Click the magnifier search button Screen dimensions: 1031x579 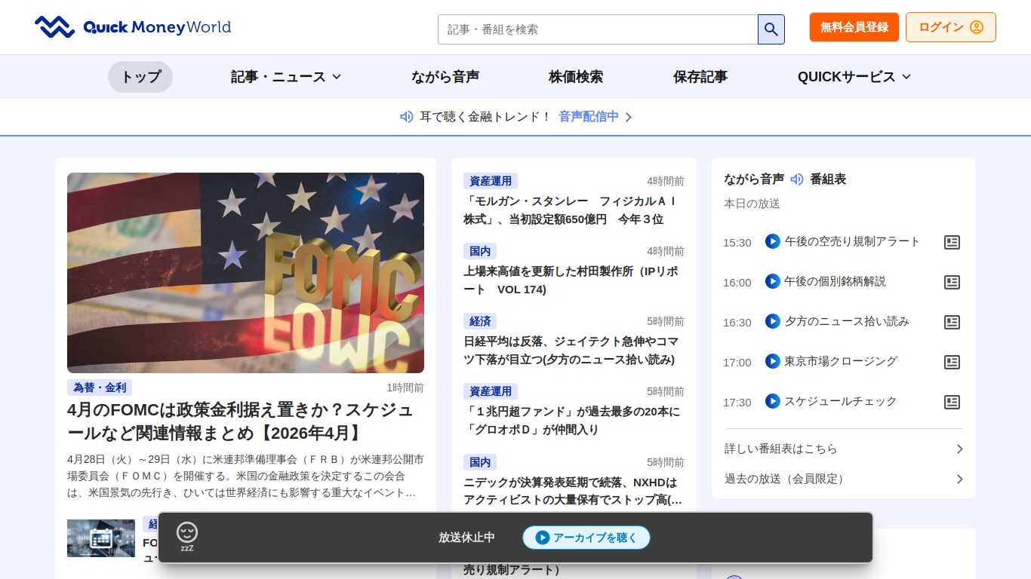tap(771, 29)
